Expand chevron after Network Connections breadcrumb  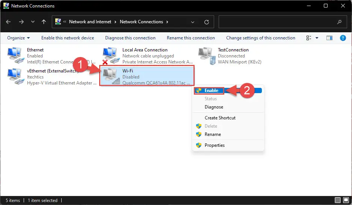click(x=167, y=22)
